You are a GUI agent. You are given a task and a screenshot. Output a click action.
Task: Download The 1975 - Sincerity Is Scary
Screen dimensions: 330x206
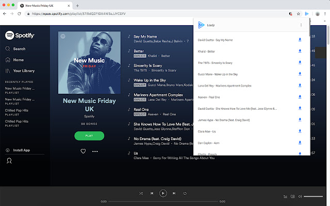coord(300,63)
